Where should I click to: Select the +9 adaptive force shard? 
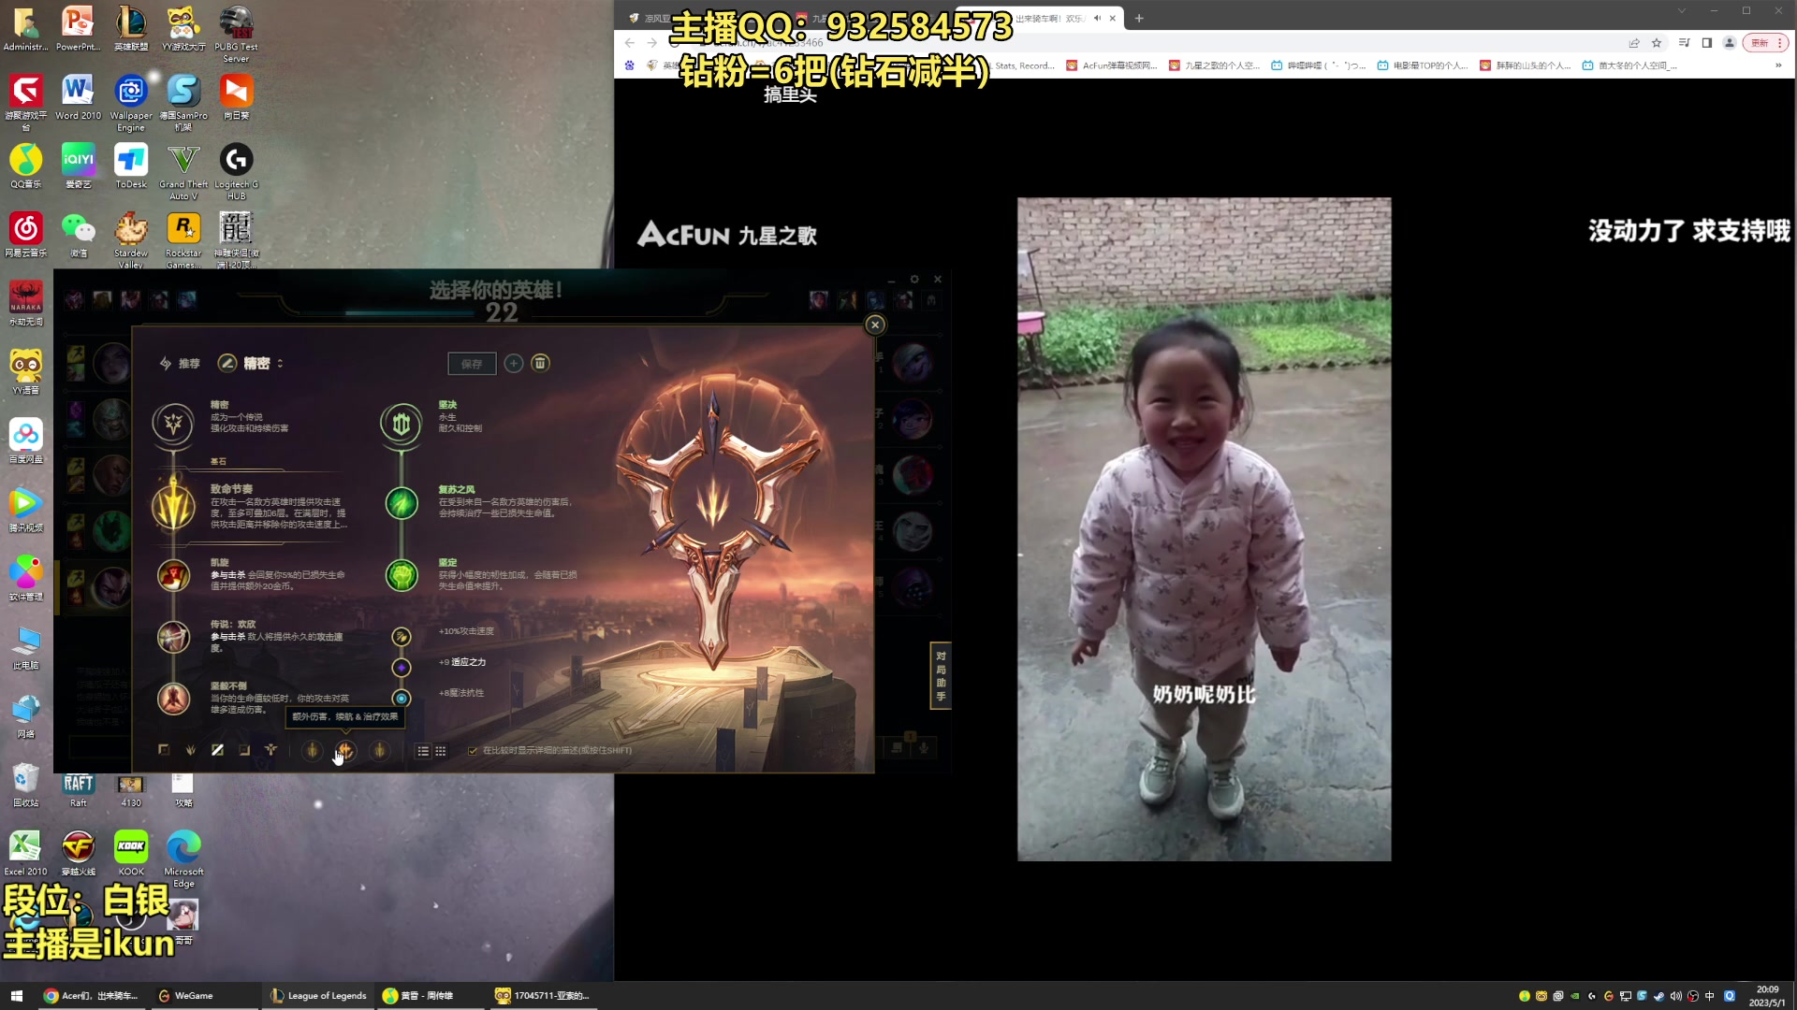(402, 668)
